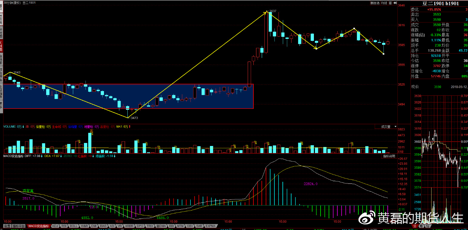
Task: Toggle the 均线 moving average display
Action: click(384, 3)
